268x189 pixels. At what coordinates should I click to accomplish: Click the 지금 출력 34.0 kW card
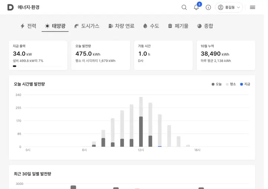click(x=38, y=55)
